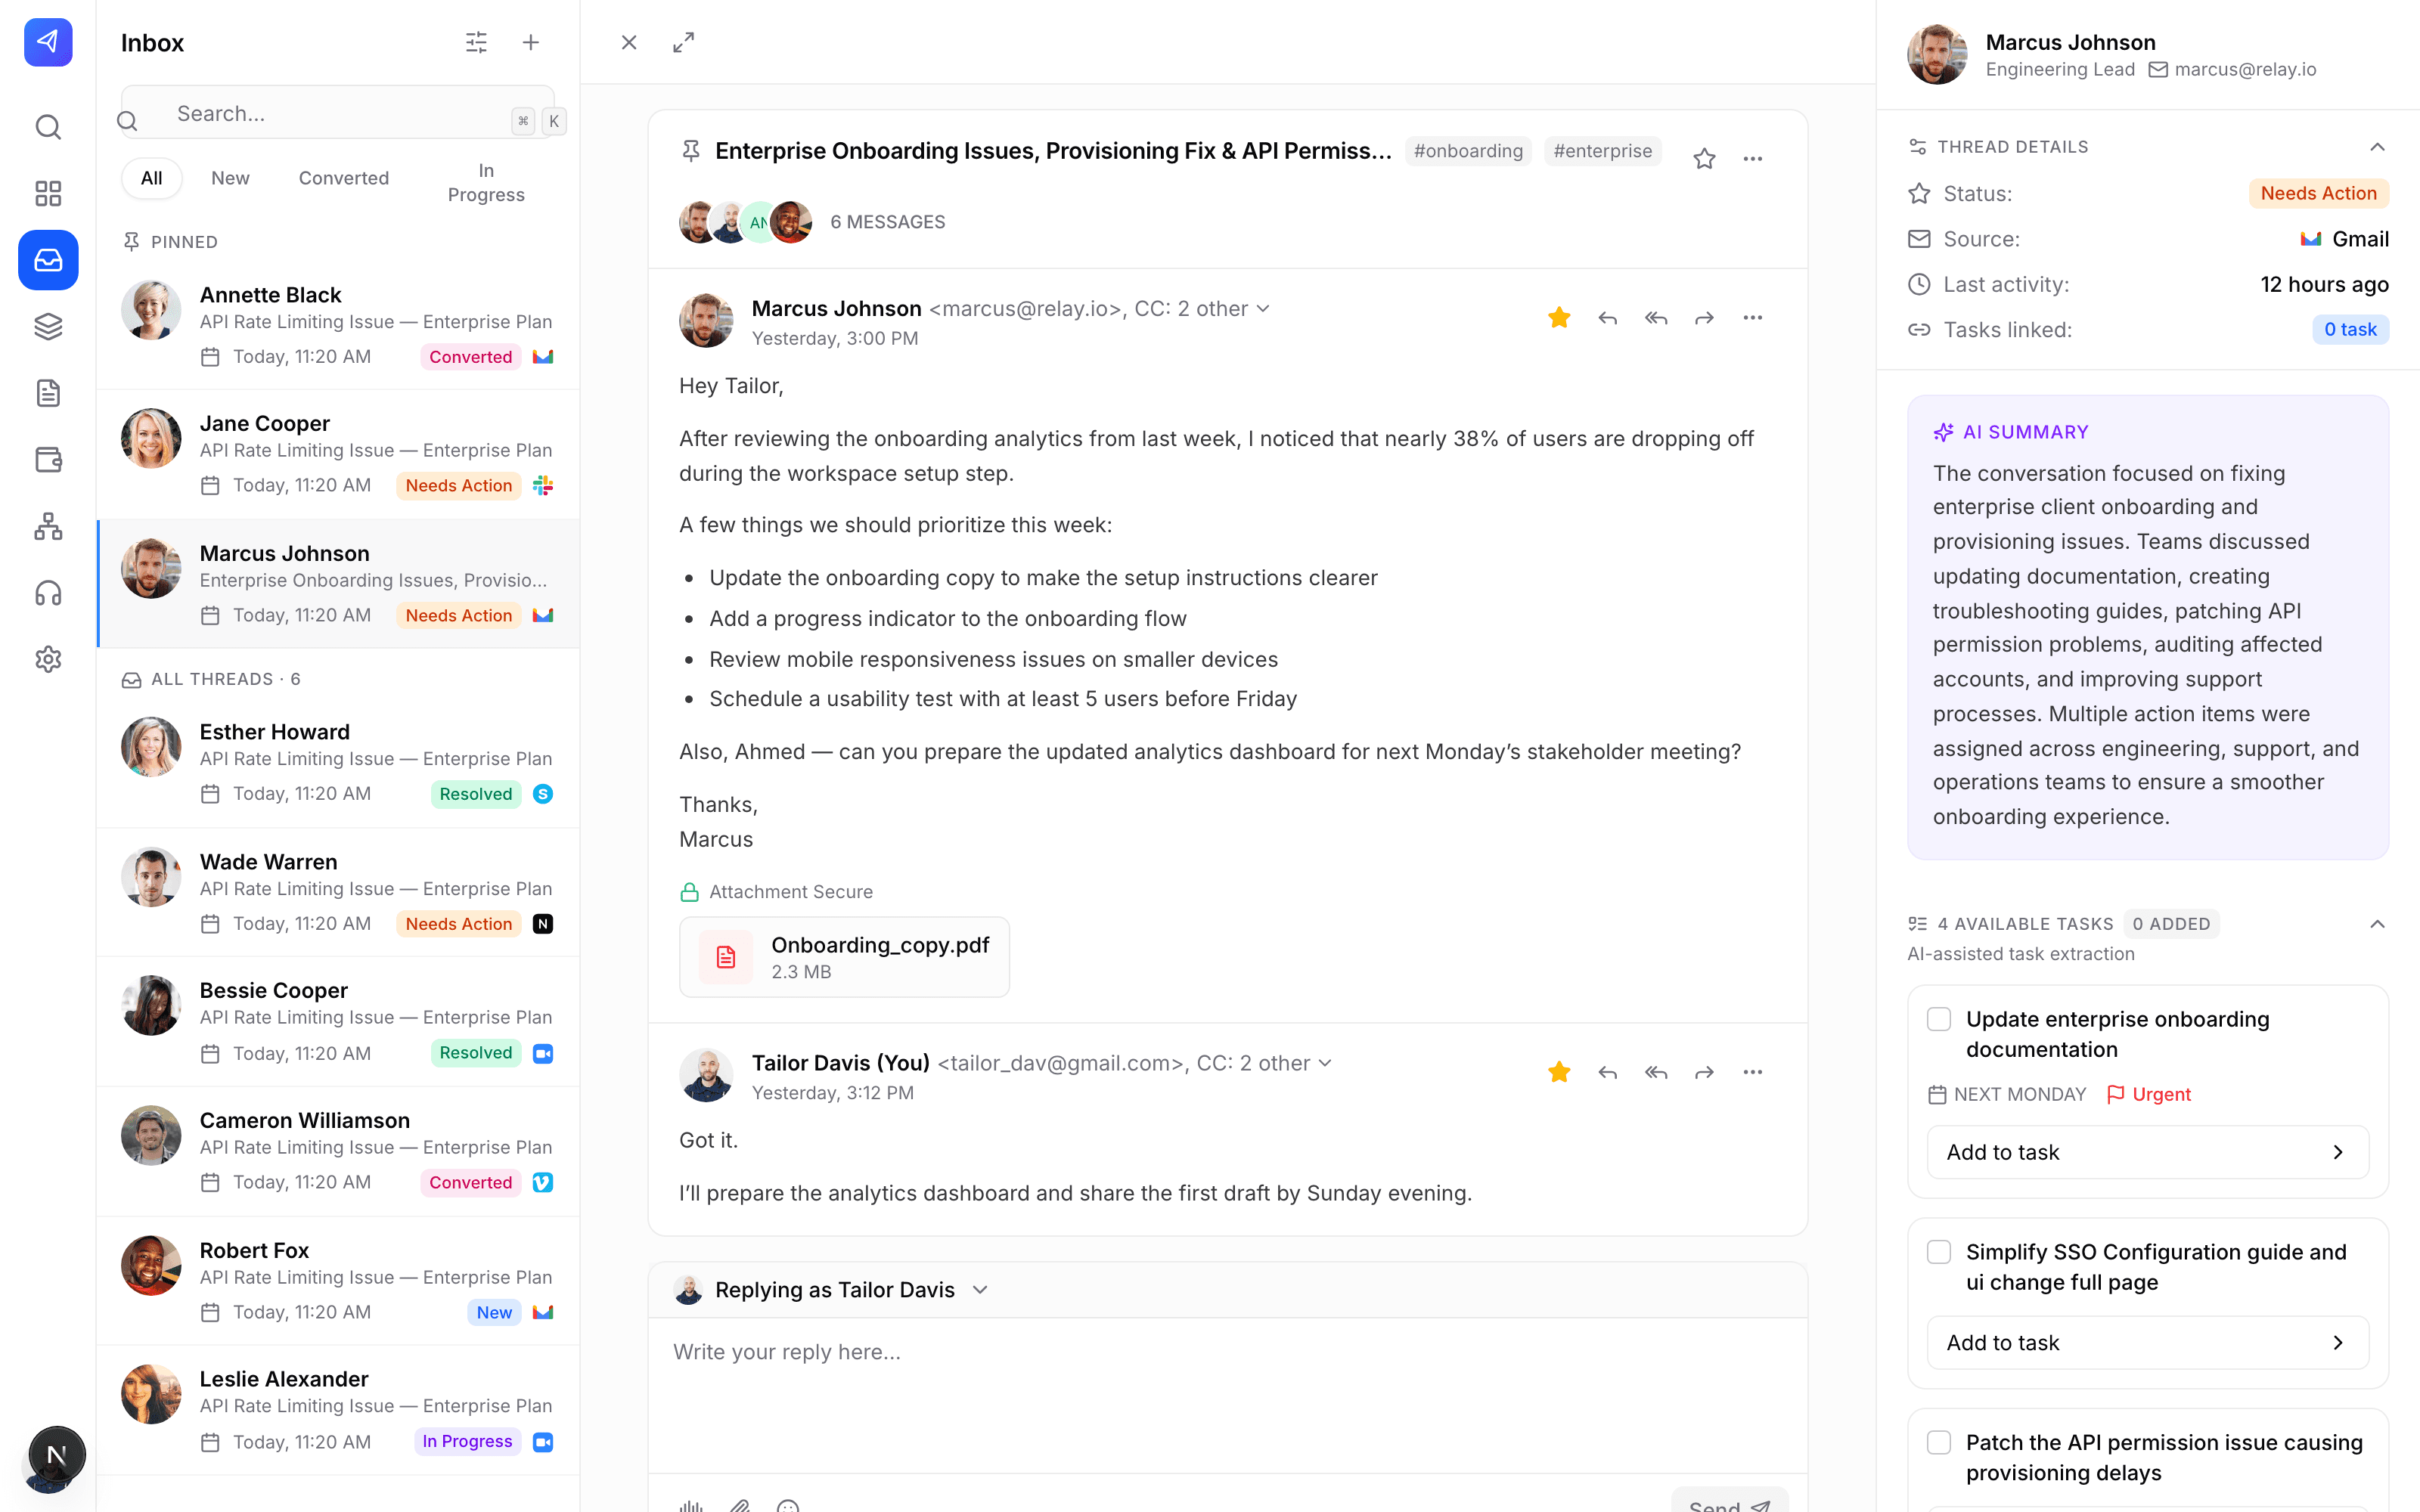Open Esther Howard's thread

click(x=338, y=762)
